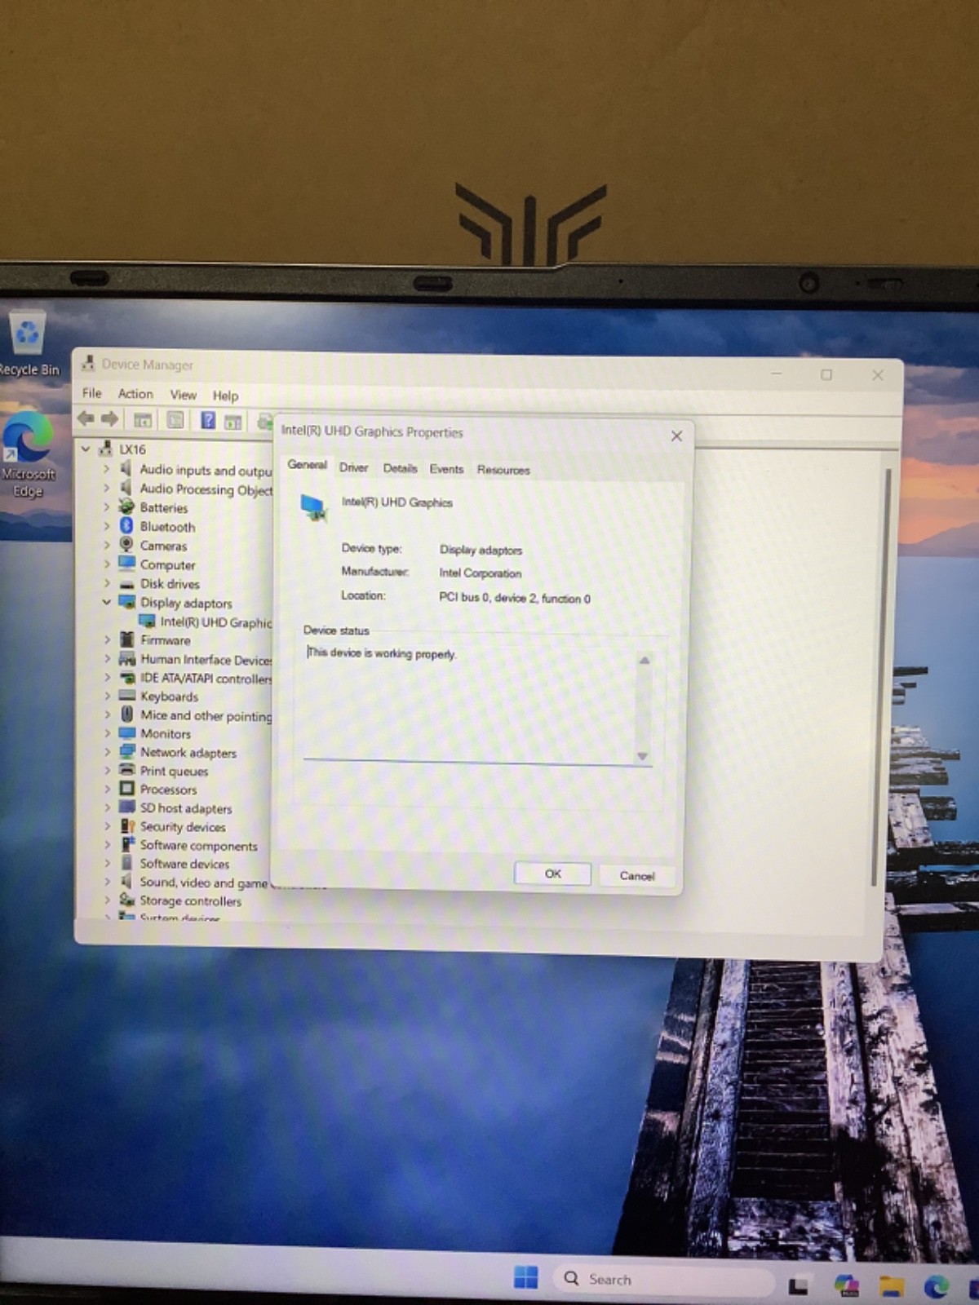This screenshot has height=1305, width=979.
Task: Click the Keyboards icon in device tree
Action: pyautogui.click(x=126, y=696)
